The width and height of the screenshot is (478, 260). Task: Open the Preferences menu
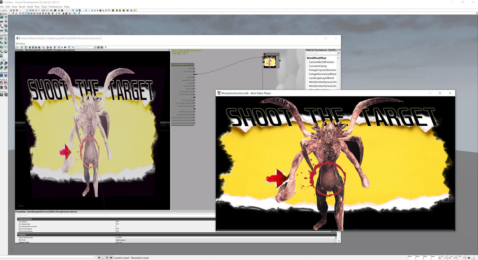click(x=55, y=7)
